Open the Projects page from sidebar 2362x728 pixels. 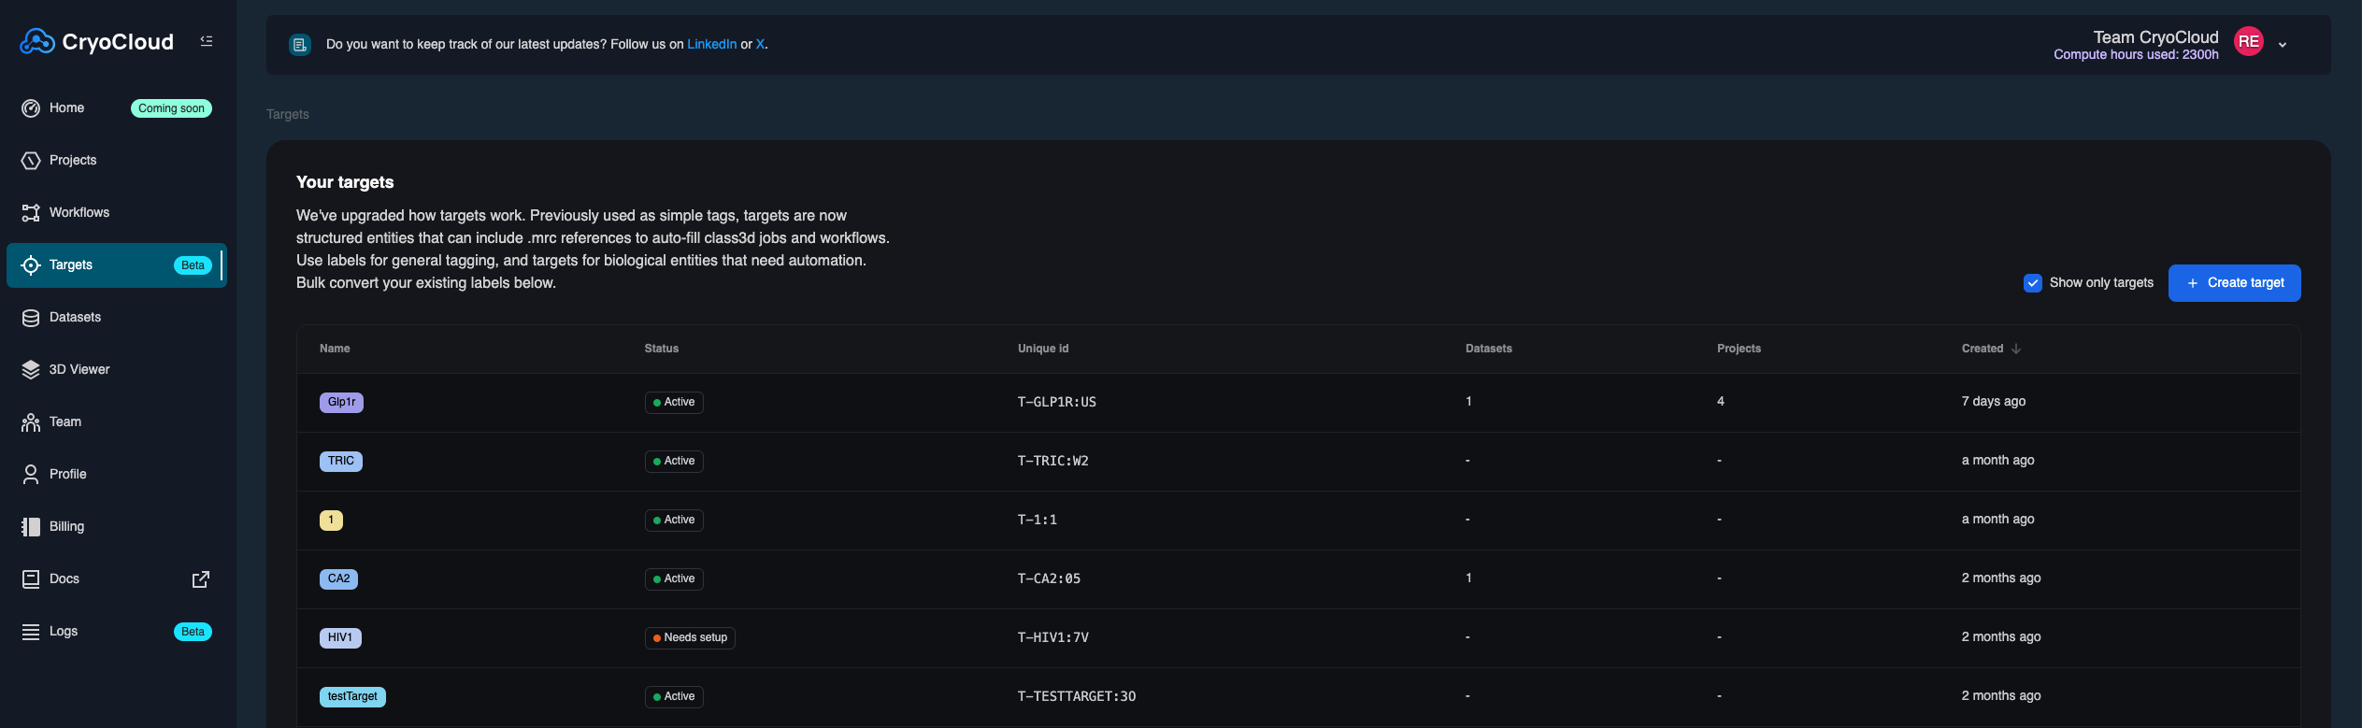pos(73,161)
